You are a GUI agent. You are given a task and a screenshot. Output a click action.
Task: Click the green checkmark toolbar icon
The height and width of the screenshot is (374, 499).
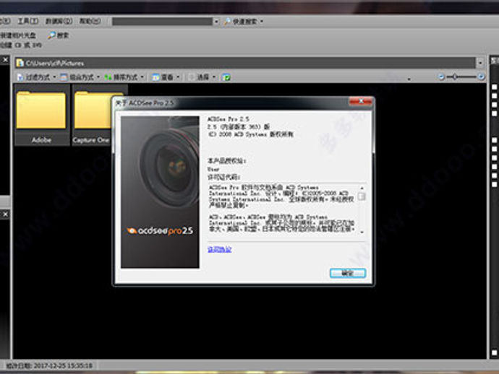(x=226, y=77)
